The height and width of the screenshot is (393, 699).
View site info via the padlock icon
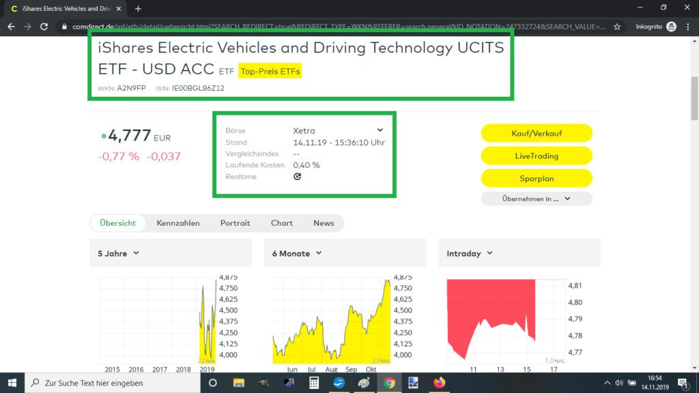tap(64, 27)
